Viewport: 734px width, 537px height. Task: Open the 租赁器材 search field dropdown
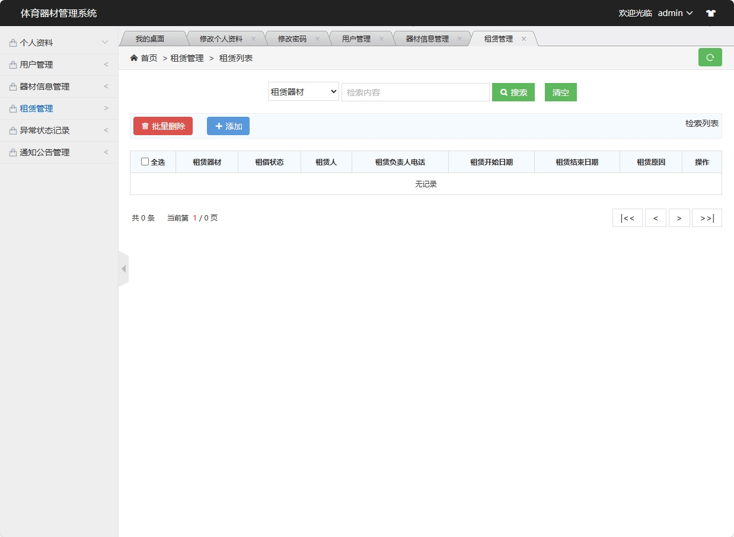[x=303, y=92]
